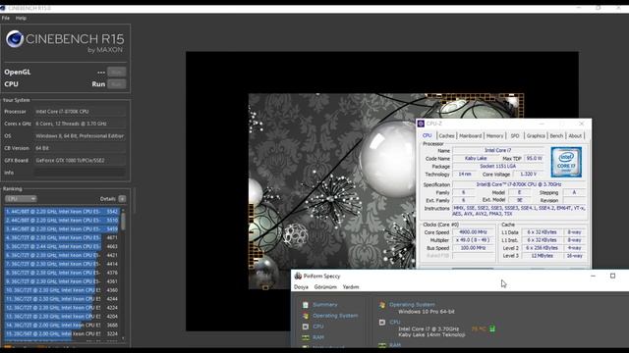The width and height of the screenshot is (629, 353).
Task: Select ranking row 1 with score 5542
Action: click(x=62, y=212)
